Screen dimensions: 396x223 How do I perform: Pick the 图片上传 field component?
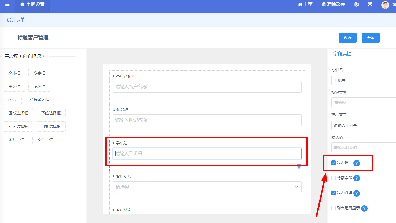16,140
